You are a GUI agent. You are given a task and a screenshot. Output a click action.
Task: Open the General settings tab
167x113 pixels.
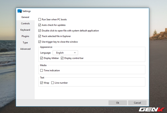25,17
